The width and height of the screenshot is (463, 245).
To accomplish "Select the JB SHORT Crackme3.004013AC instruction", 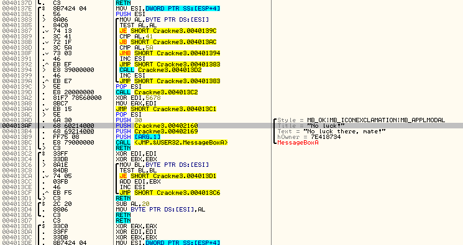I will (168, 42).
